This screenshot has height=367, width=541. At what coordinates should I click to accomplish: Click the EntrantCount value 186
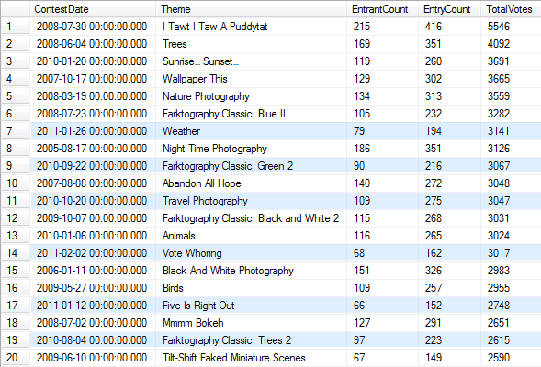382,149
